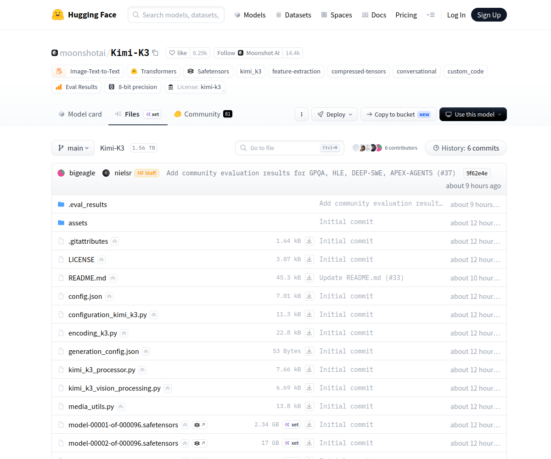Switch to the Community tab

point(203,114)
